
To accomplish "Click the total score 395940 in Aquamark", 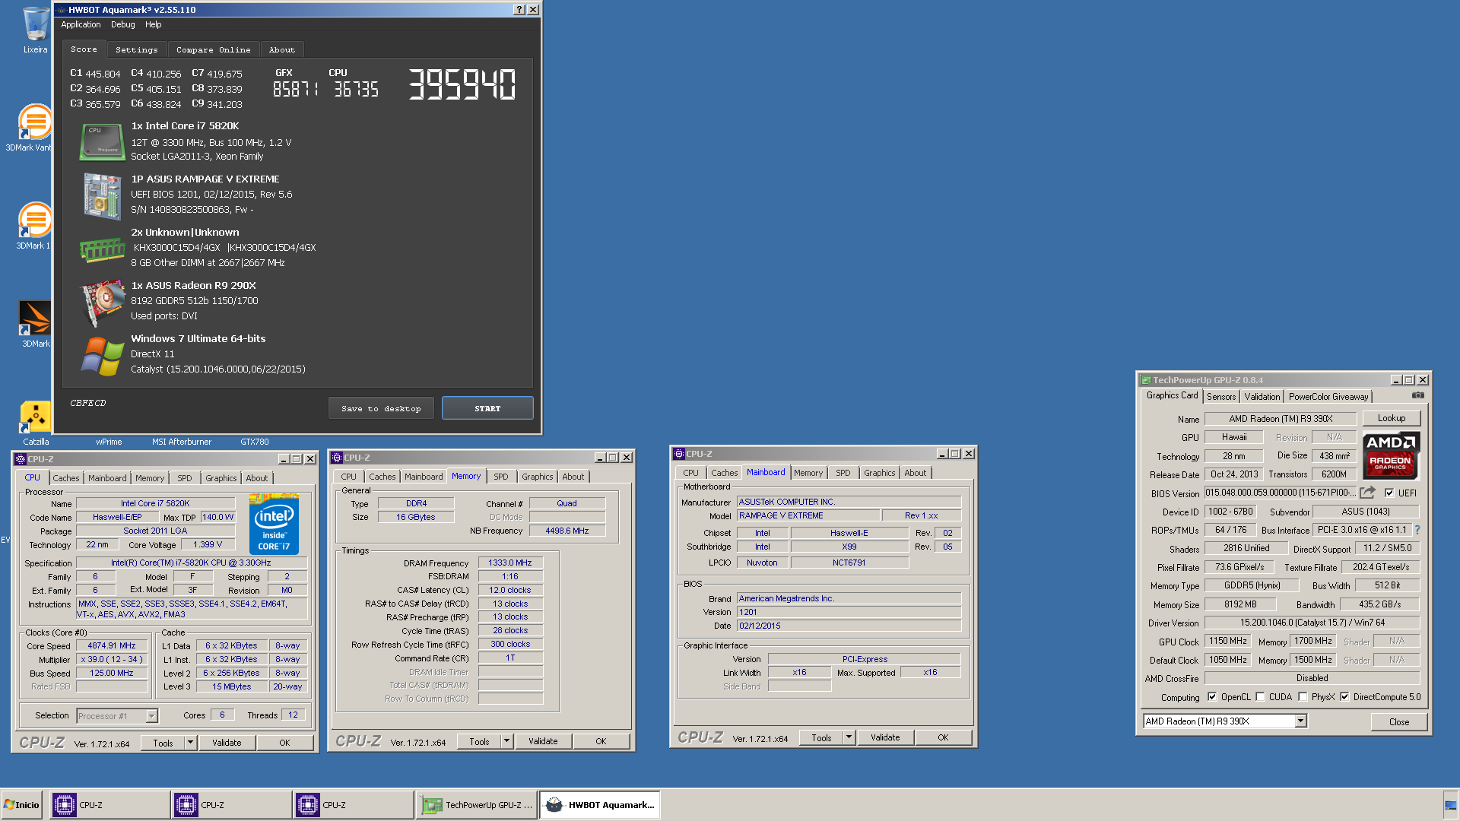I will 462,84.
